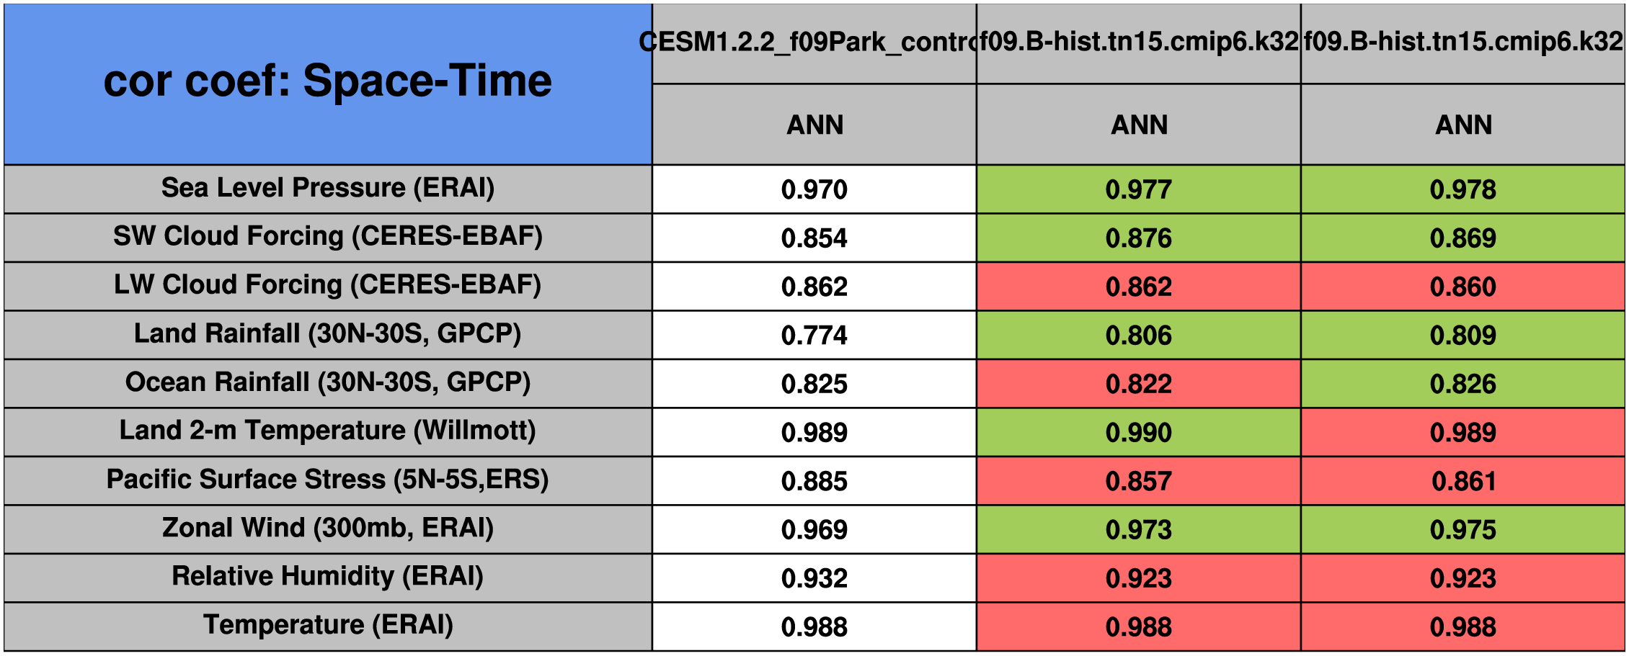This screenshot has height=656, width=1629.
Task: Click the "cor coef: Space-Time" title cell
Action: [x=328, y=81]
